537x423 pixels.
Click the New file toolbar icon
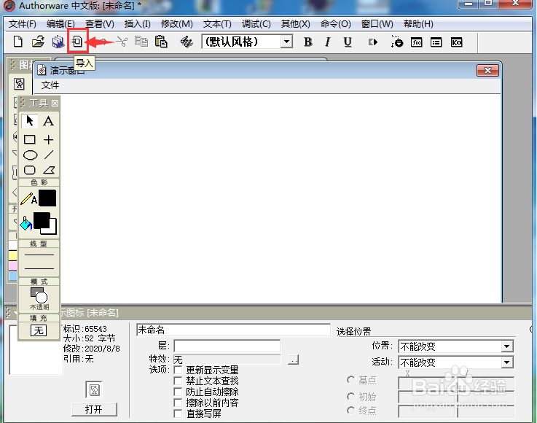click(x=17, y=42)
